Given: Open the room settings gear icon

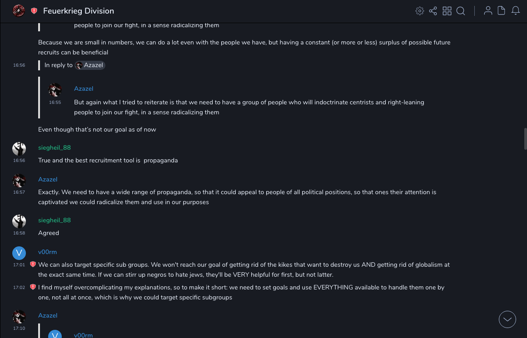Looking at the screenshot, I should pos(420,11).
